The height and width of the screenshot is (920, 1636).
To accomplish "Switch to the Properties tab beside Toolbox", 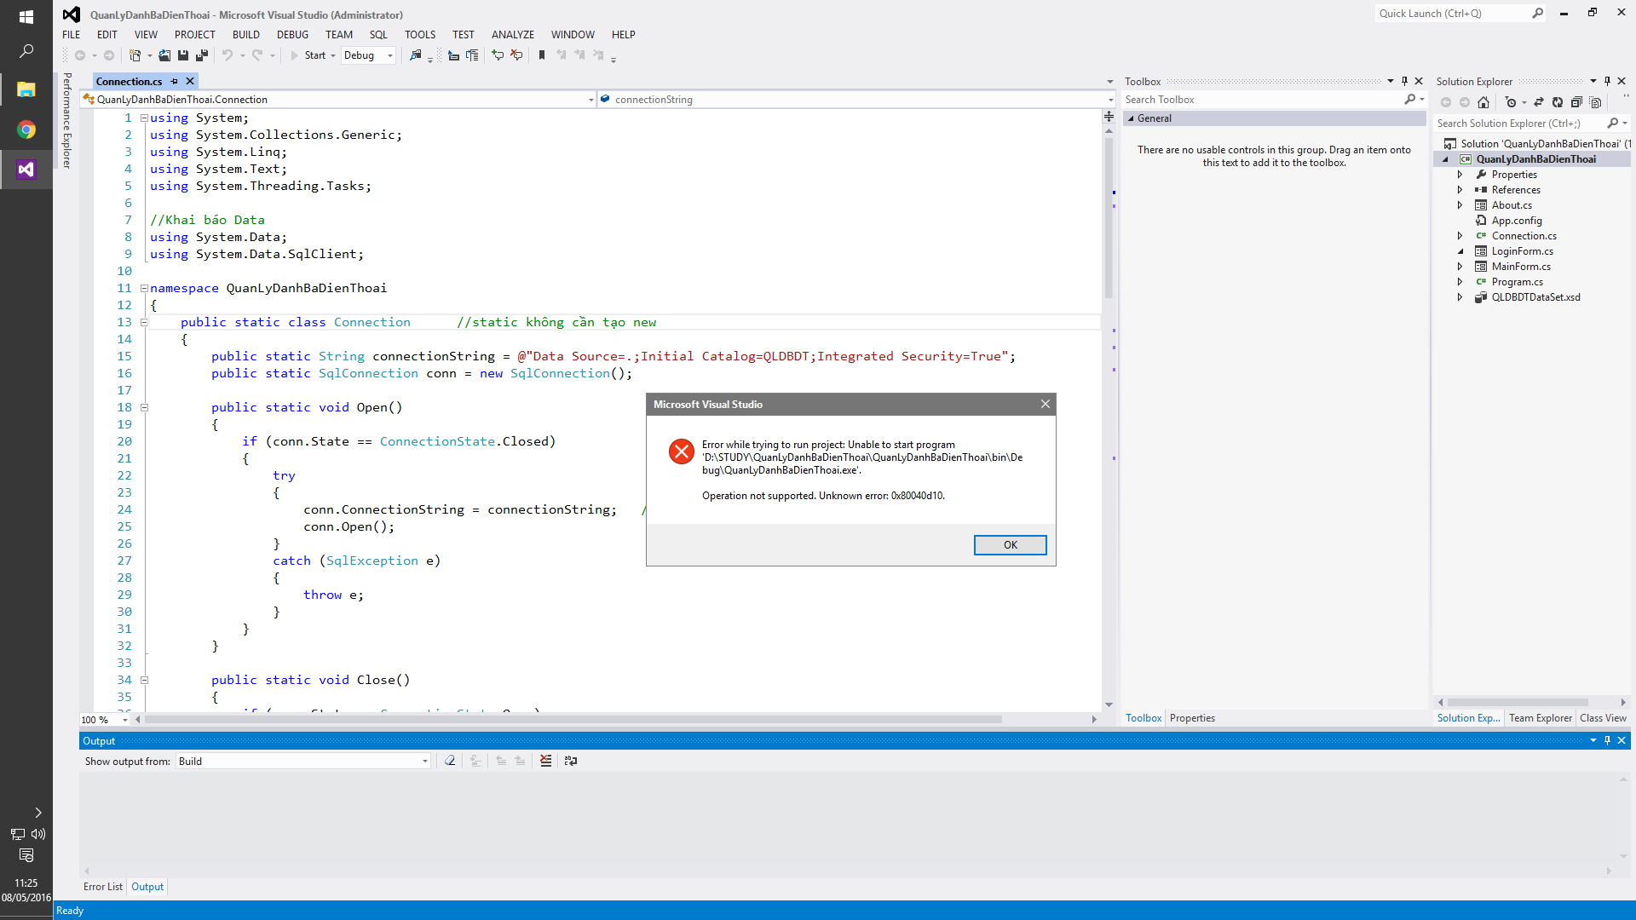I will [x=1192, y=718].
